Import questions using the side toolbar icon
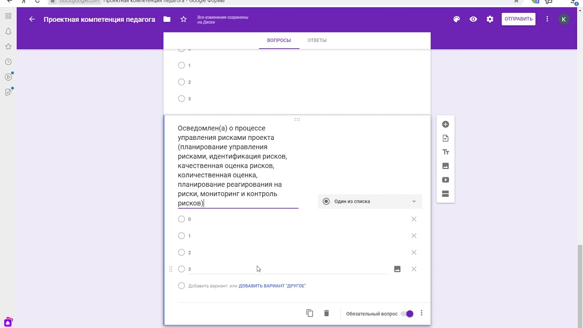 tap(445, 138)
